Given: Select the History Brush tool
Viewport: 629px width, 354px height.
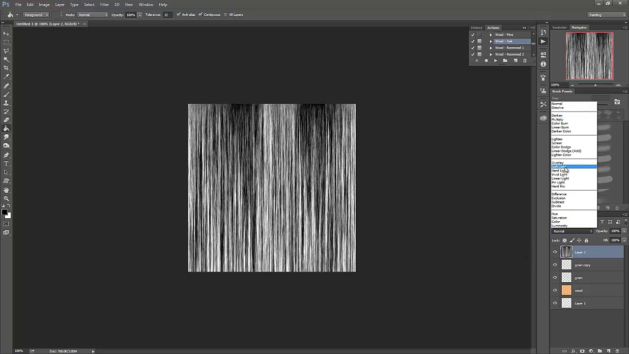Looking at the screenshot, I should [x=6, y=112].
